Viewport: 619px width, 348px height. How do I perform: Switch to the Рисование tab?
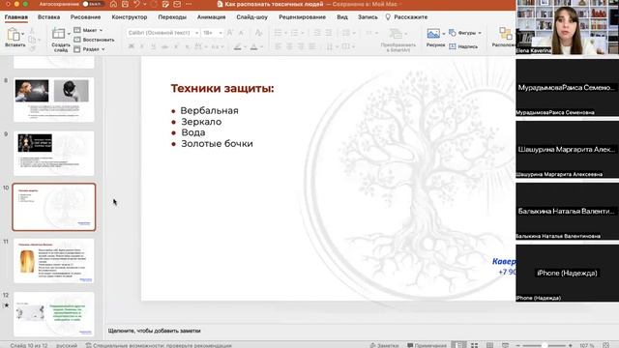pyautogui.click(x=86, y=17)
